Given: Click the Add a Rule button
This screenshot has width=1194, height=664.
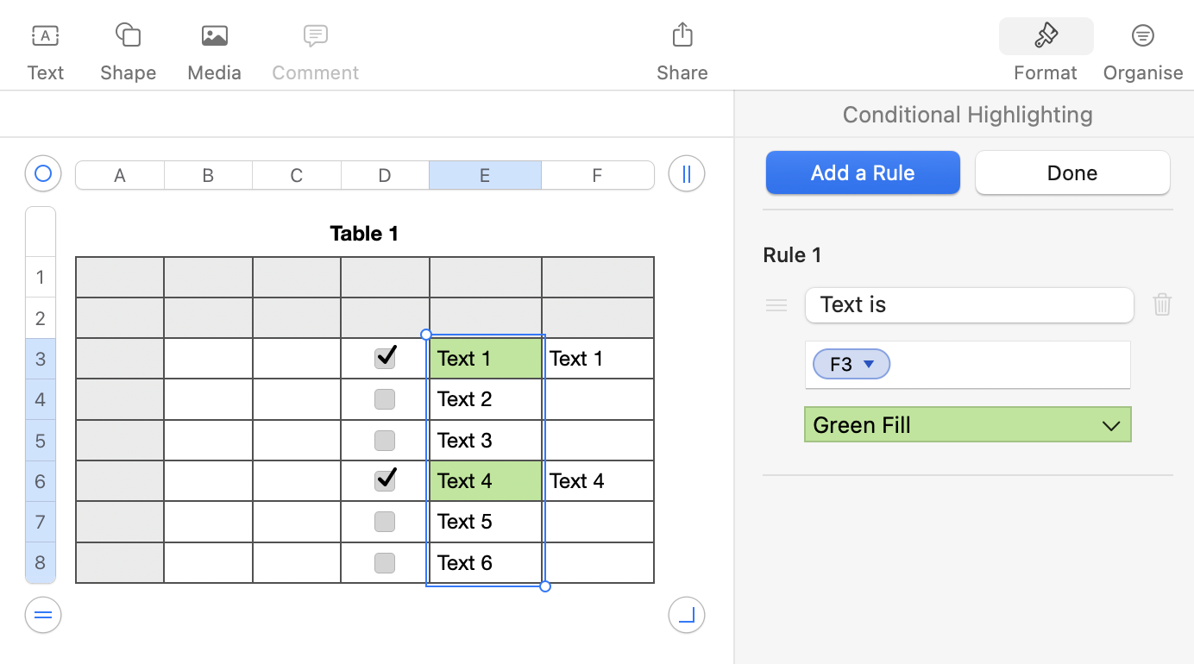Looking at the screenshot, I should [x=863, y=173].
